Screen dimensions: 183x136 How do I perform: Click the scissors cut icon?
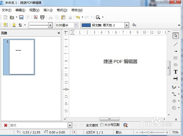click(x=50, y=17)
